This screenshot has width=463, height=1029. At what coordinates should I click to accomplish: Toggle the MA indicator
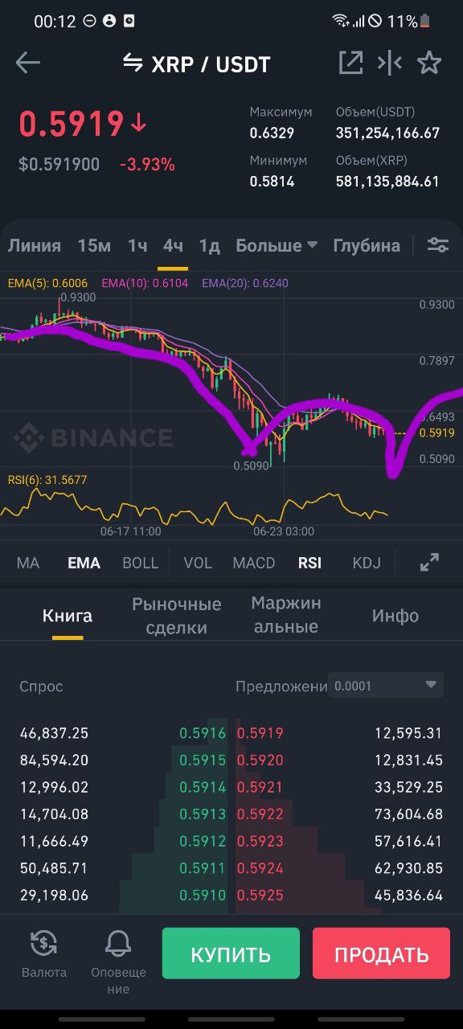pyautogui.click(x=28, y=563)
